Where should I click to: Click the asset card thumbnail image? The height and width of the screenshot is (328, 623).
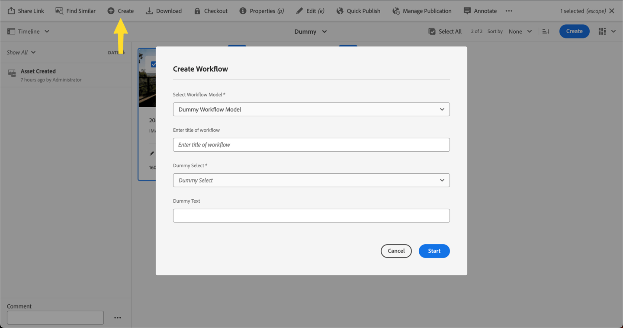pos(147,78)
